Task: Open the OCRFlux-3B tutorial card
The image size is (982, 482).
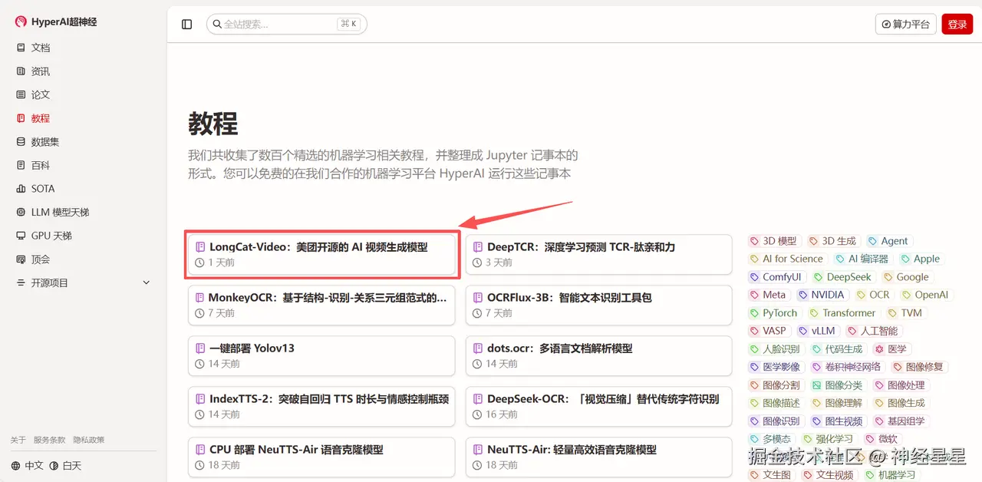Action: coord(599,305)
